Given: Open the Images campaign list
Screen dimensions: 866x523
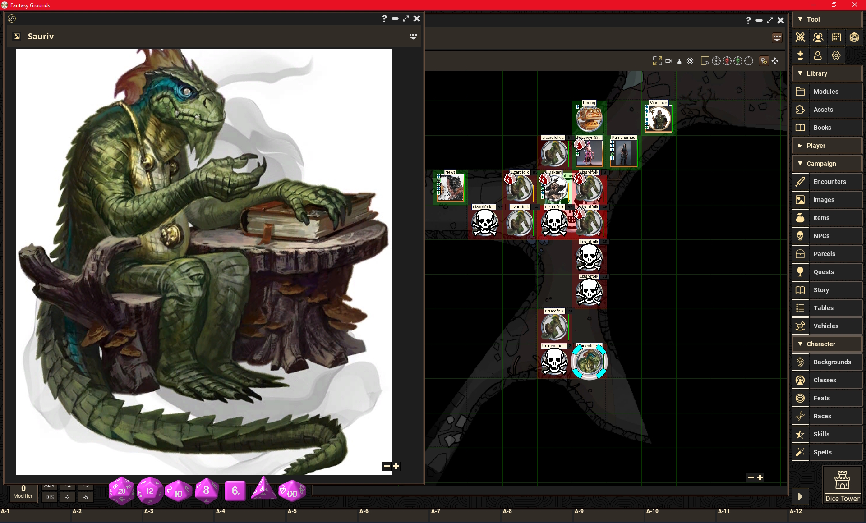Looking at the screenshot, I should [x=827, y=200].
